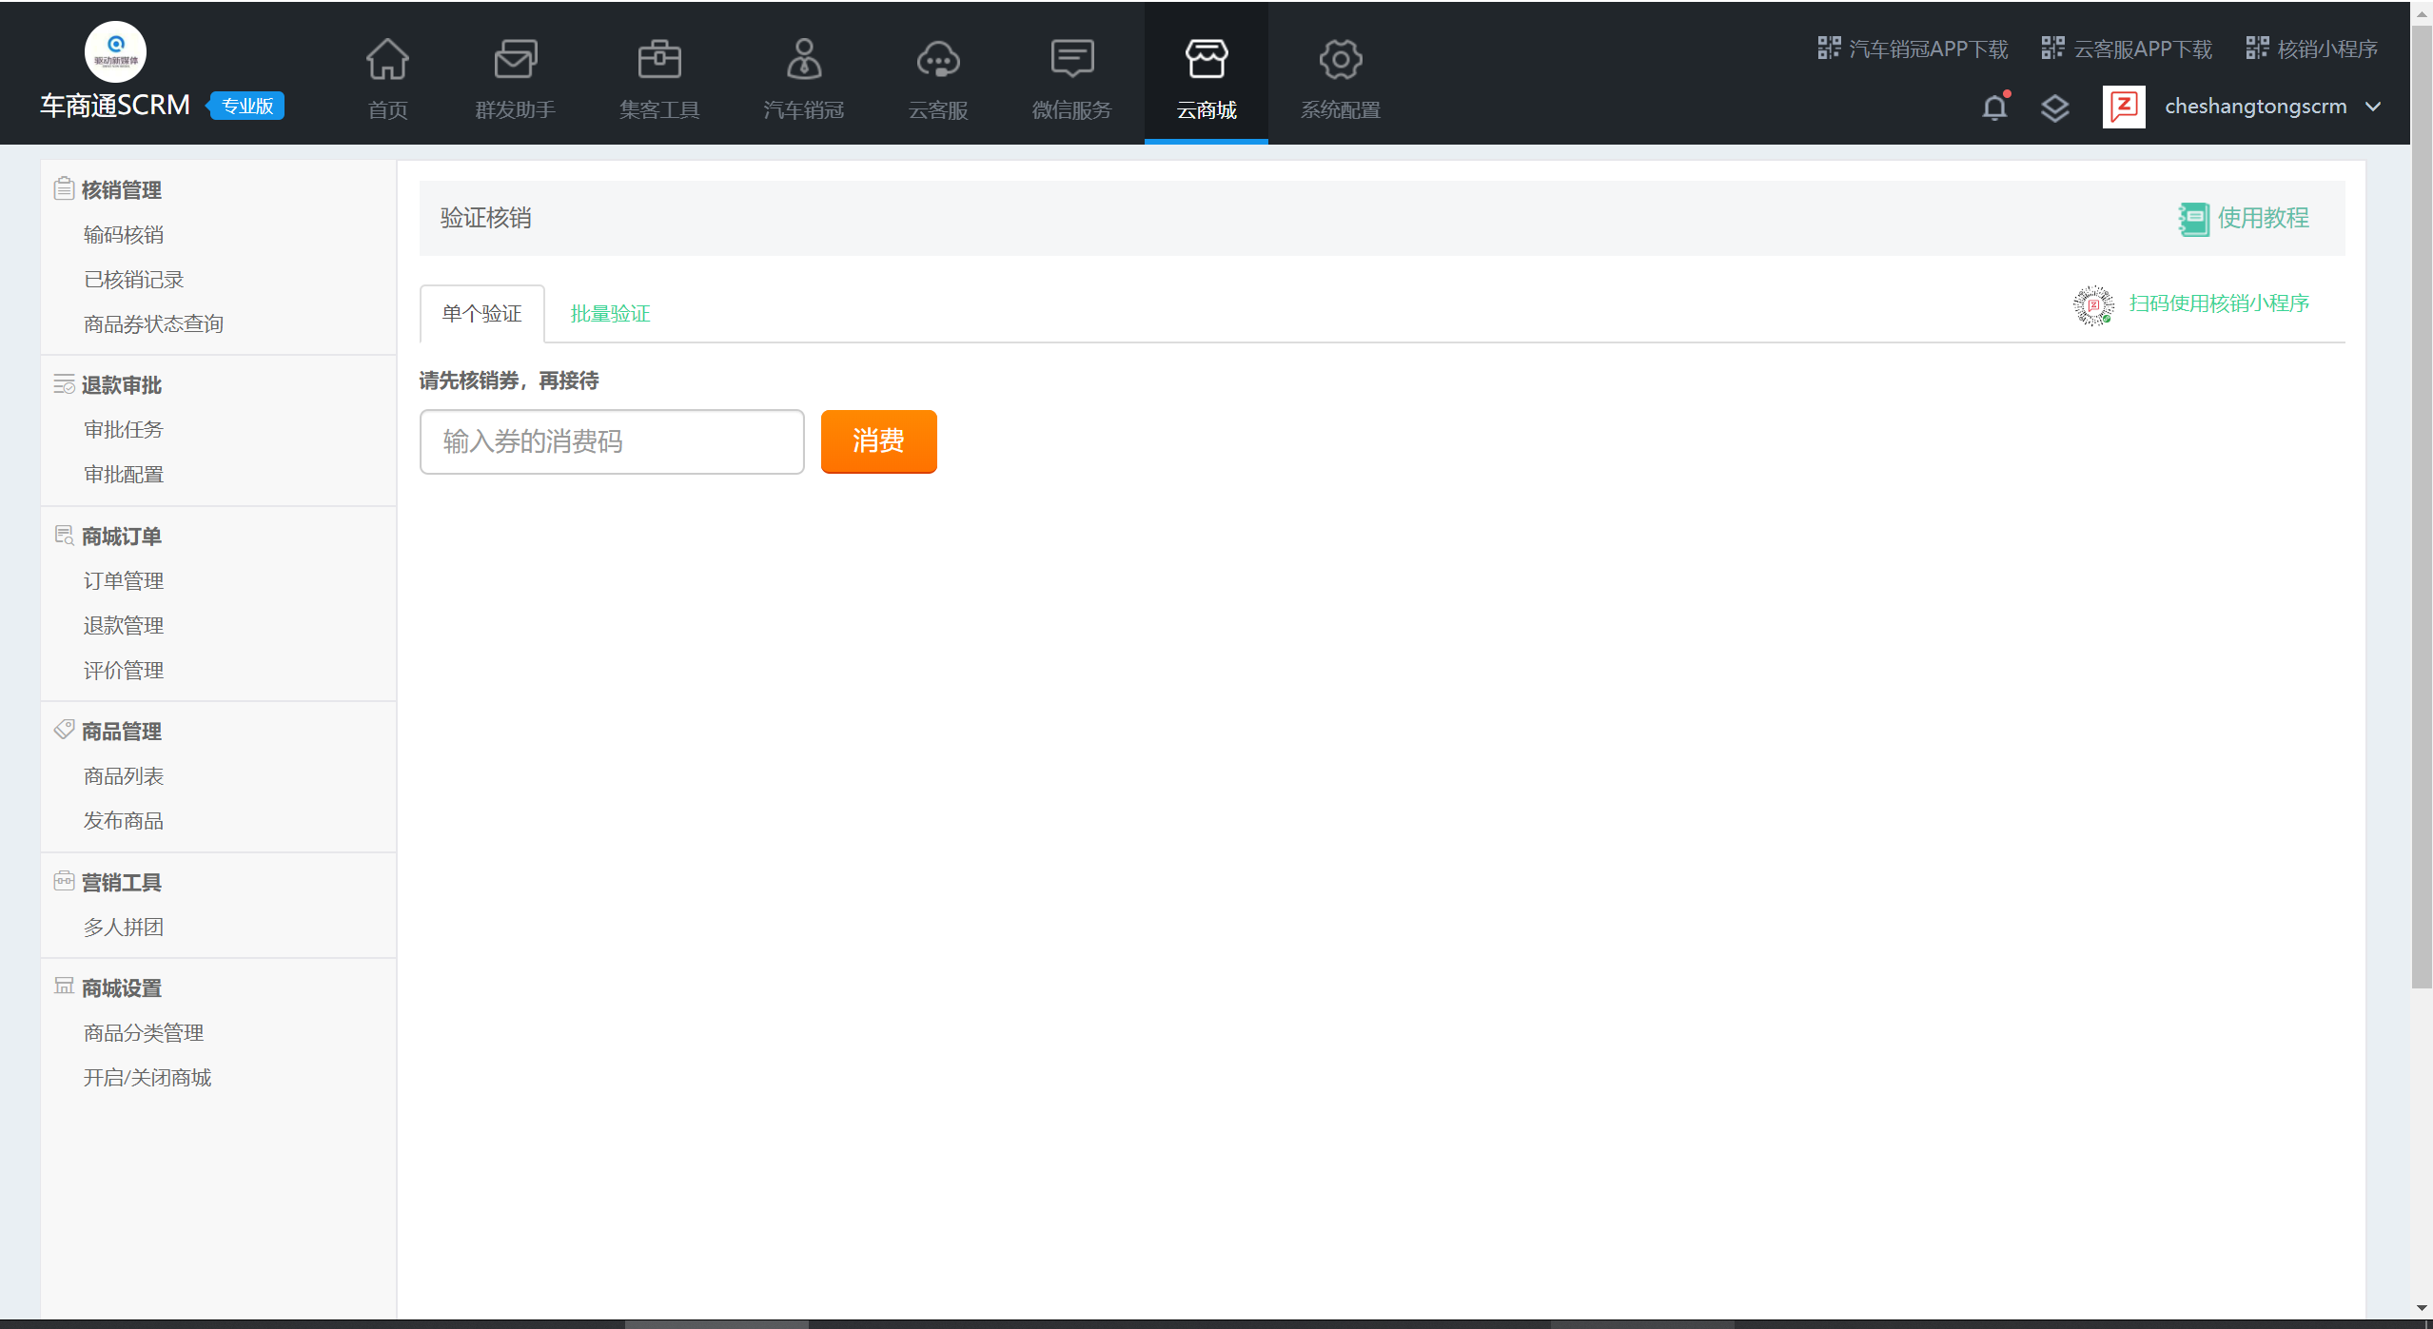Open 首页 home icon in navigation
Viewport: 2433px width, 1329px height.
pos(387,60)
